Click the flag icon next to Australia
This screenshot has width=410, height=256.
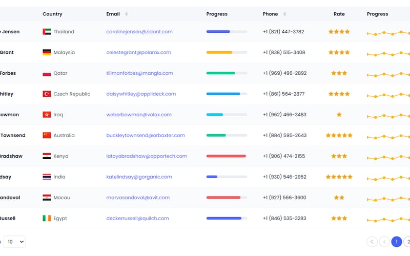(47, 135)
